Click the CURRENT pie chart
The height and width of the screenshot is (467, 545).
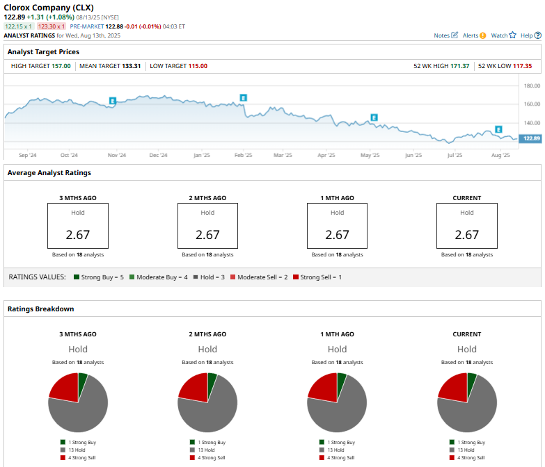[x=467, y=402]
